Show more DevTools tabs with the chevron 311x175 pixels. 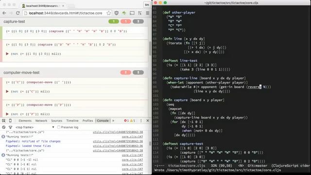(113, 121)
